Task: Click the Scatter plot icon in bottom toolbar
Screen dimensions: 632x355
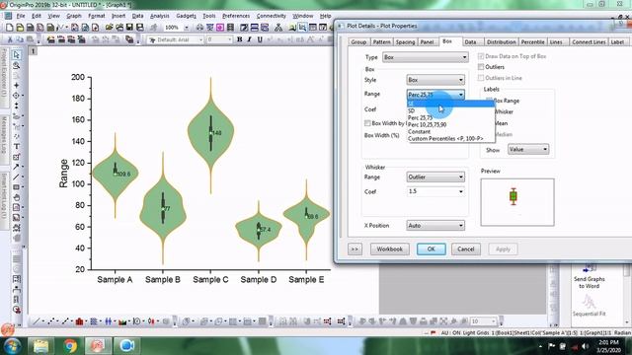Action: click(x=50, y=321)
